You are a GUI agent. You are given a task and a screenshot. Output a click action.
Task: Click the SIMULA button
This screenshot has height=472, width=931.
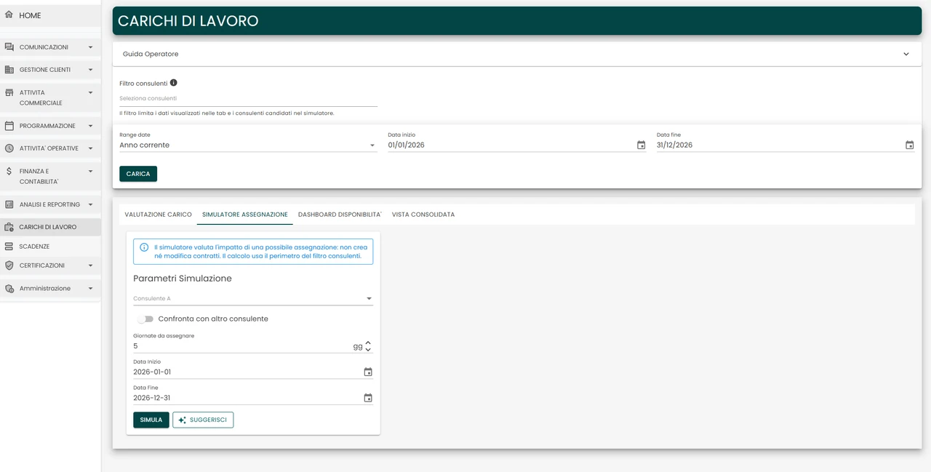pyautogui.click(x=151, y=420)
